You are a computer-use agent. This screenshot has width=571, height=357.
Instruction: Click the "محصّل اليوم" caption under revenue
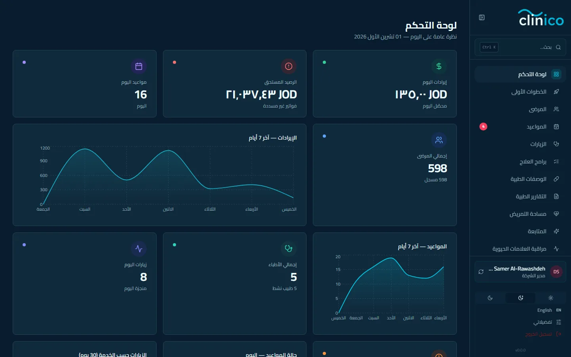coord(435,106)
